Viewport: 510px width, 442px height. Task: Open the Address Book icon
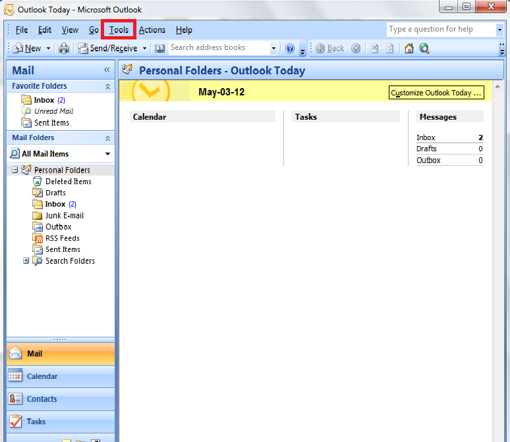[159, 48]
